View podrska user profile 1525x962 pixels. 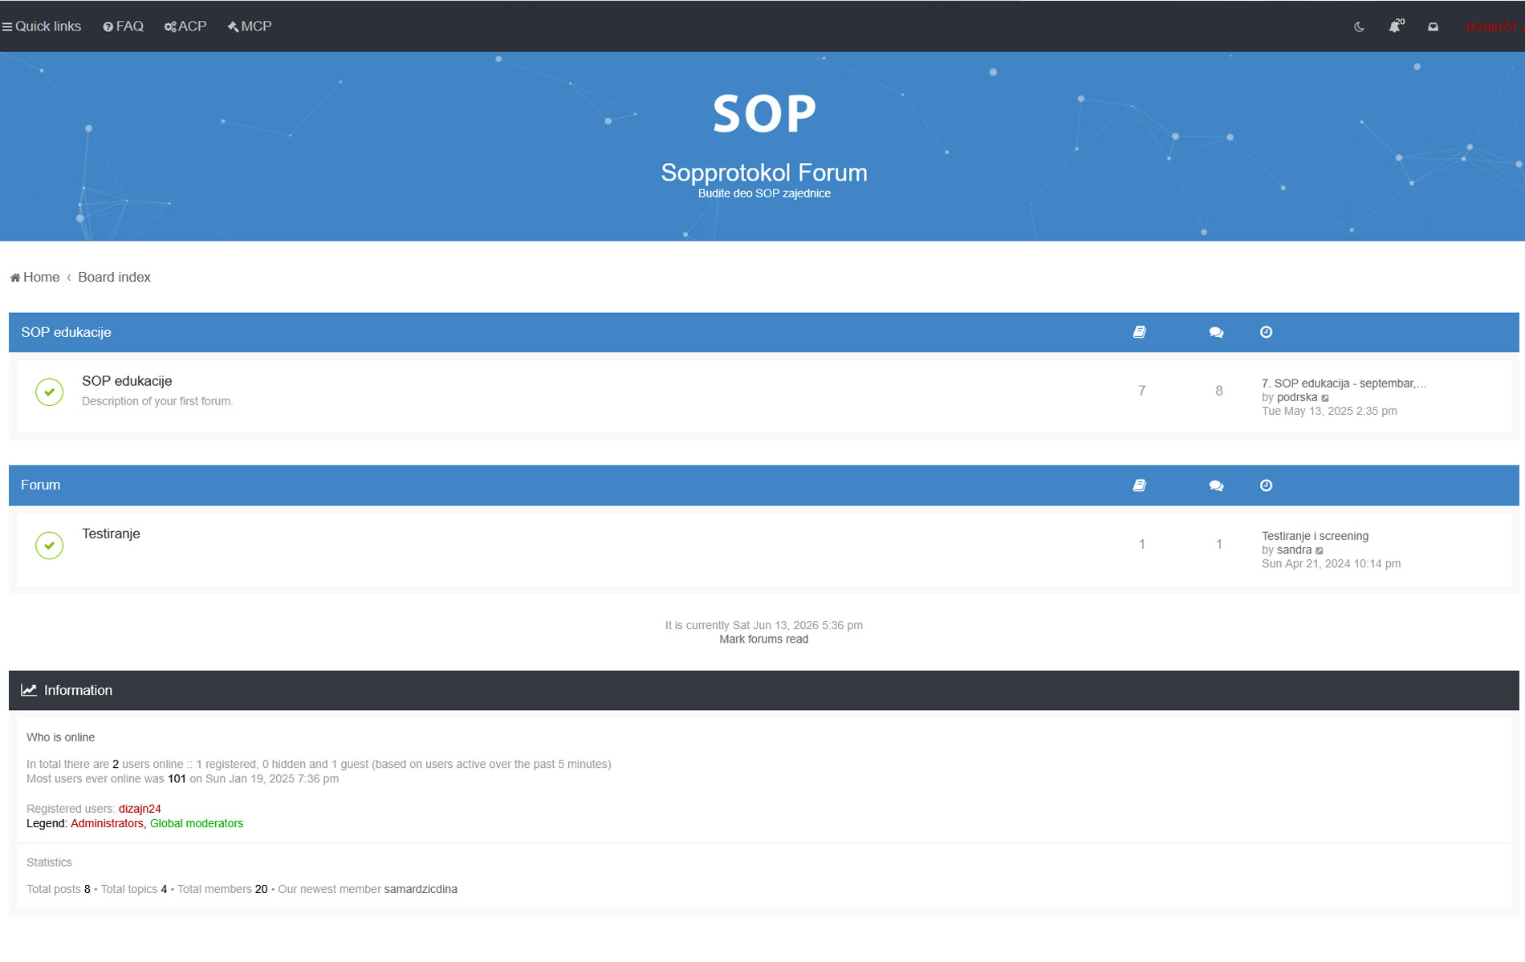tap(1297, 397)
